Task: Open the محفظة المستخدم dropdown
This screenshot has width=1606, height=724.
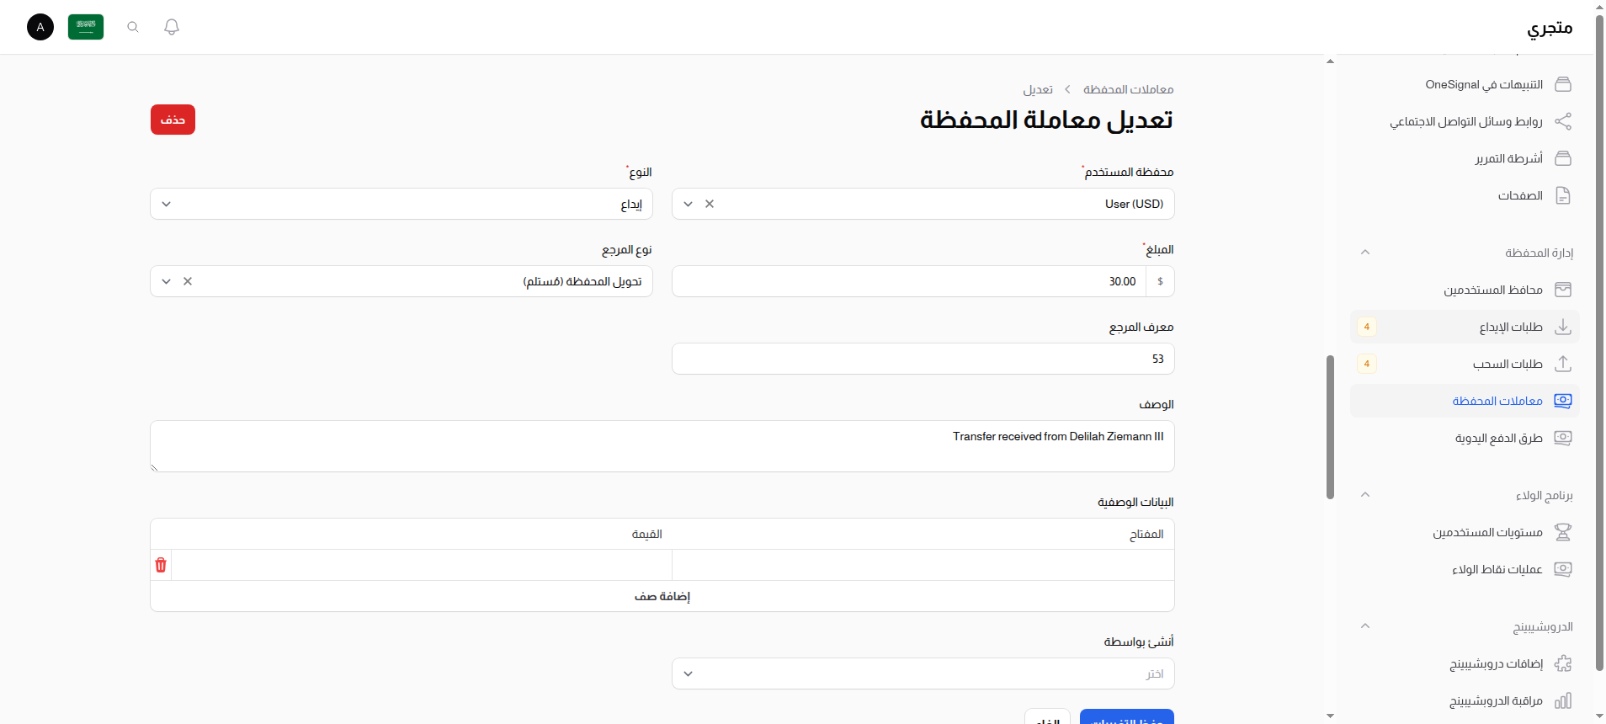Action: tap(688, 204)
